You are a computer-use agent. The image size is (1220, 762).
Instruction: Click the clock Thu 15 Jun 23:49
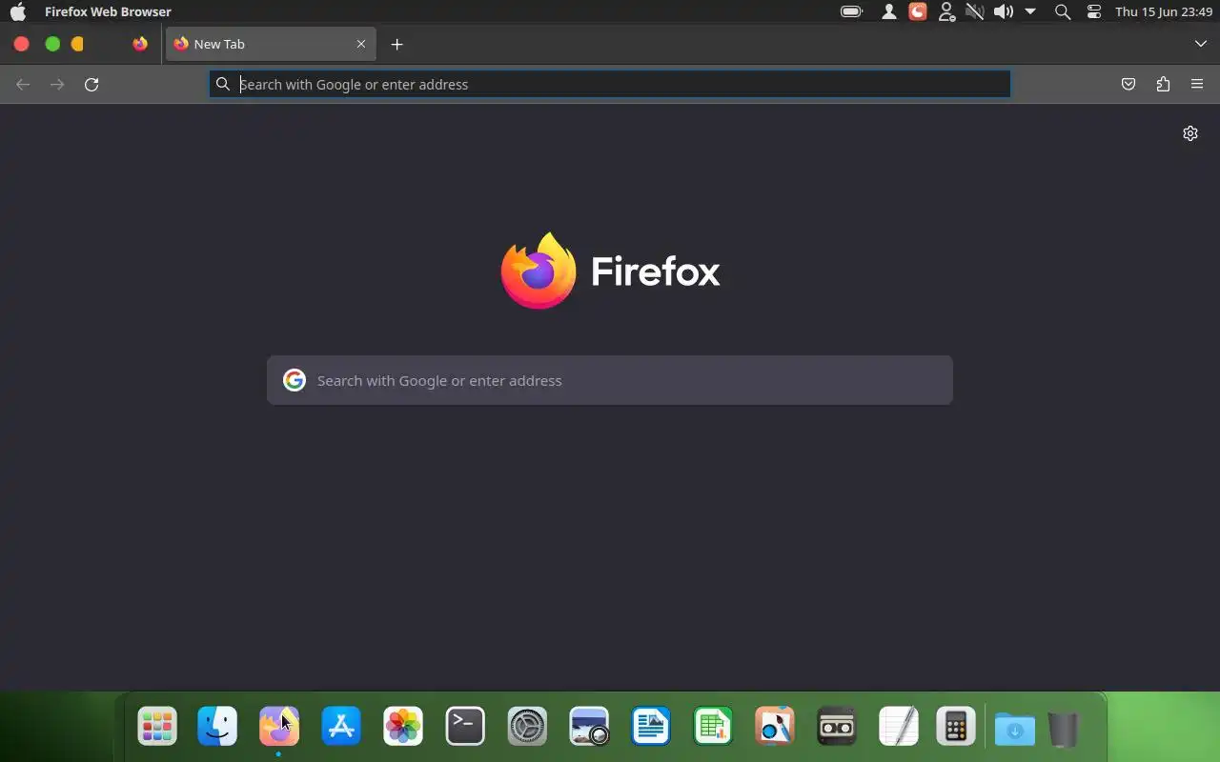click(1164, 11)
